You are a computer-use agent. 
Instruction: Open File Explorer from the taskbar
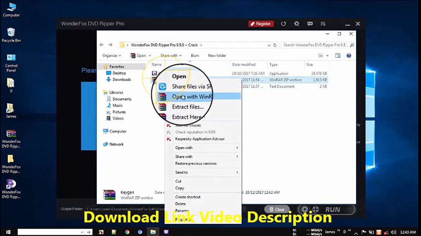[153, 232]
